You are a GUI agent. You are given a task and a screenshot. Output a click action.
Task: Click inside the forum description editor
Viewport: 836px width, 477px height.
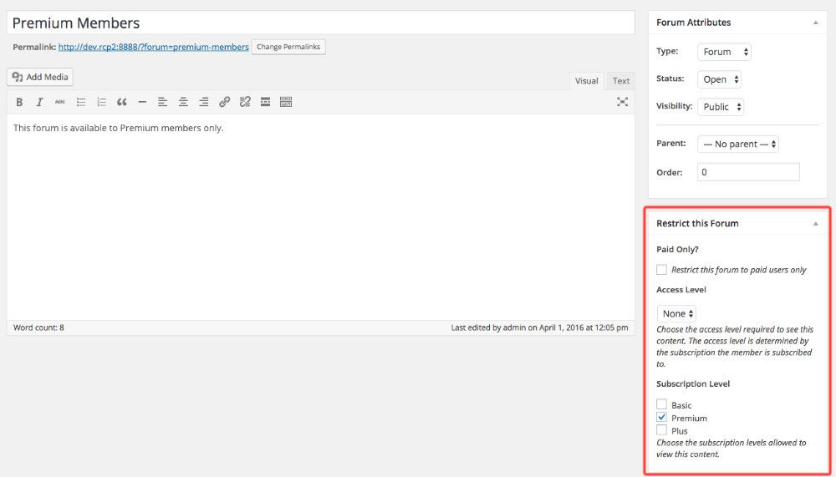pyautogui.click(x=321, y=216)
